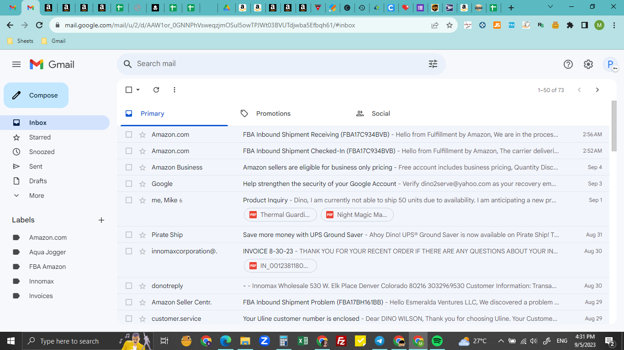
Task: Click the inbox vertical scrollbar
Action: pyautogui.click(x=614, y=126)
